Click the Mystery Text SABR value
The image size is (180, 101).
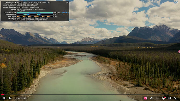pos(33,18)
